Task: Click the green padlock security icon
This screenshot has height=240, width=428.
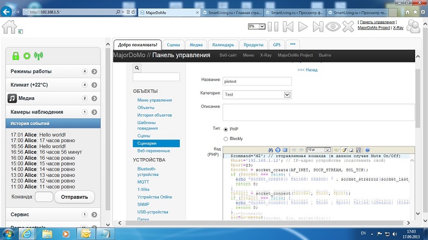Action: 16,56
